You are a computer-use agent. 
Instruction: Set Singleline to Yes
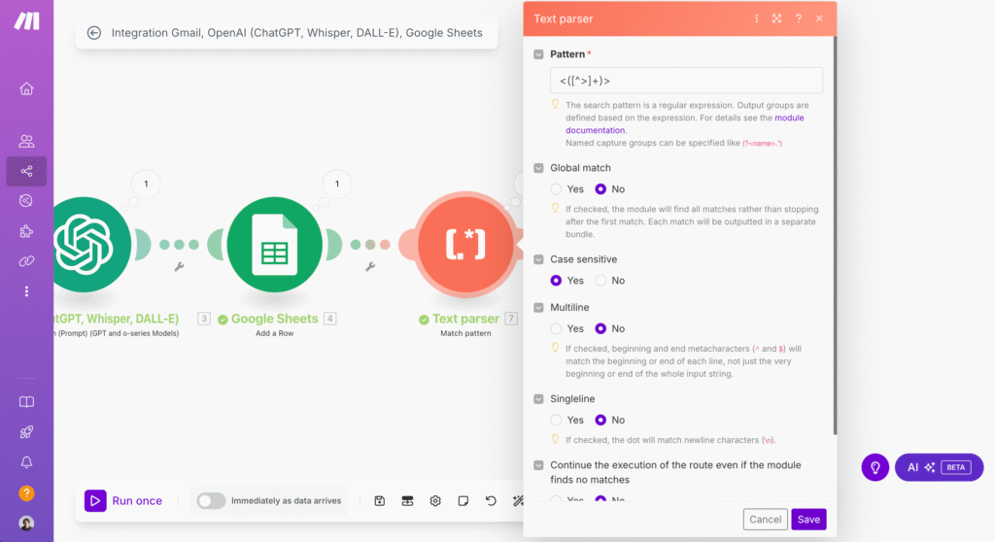tap(556, 421)
